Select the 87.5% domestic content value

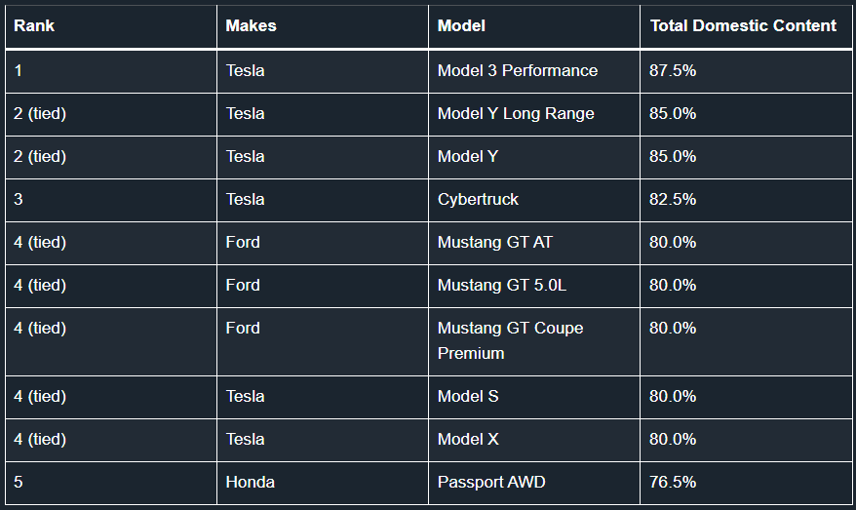click(x=673, y=70)
